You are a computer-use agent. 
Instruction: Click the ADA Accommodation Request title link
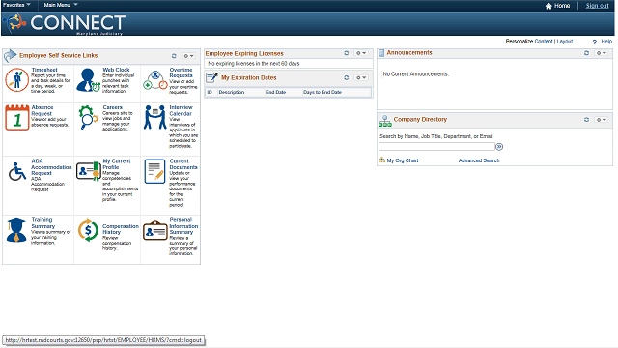pyautogui.click(x=51, y=167)
